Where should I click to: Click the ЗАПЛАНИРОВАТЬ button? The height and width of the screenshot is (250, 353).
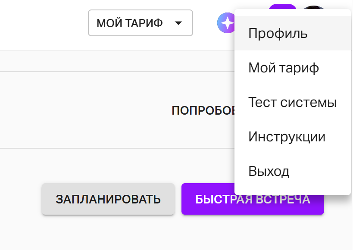pos(108,199)
